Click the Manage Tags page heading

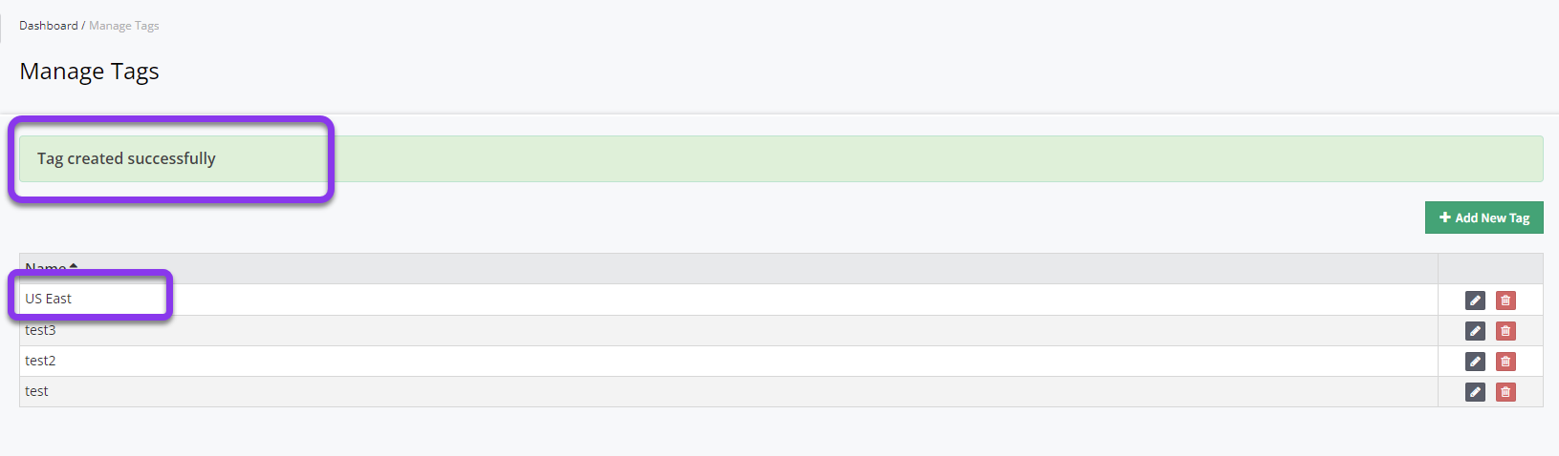coord(90,72)
